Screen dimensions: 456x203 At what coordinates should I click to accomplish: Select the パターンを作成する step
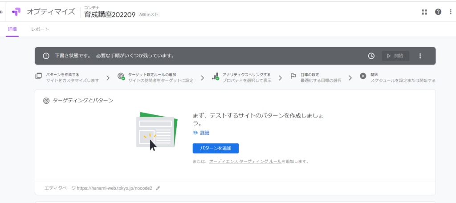67,77
